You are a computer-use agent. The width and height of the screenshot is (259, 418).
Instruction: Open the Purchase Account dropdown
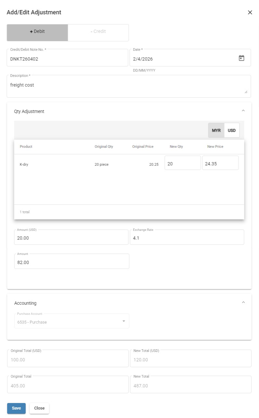tap(71, 321)
